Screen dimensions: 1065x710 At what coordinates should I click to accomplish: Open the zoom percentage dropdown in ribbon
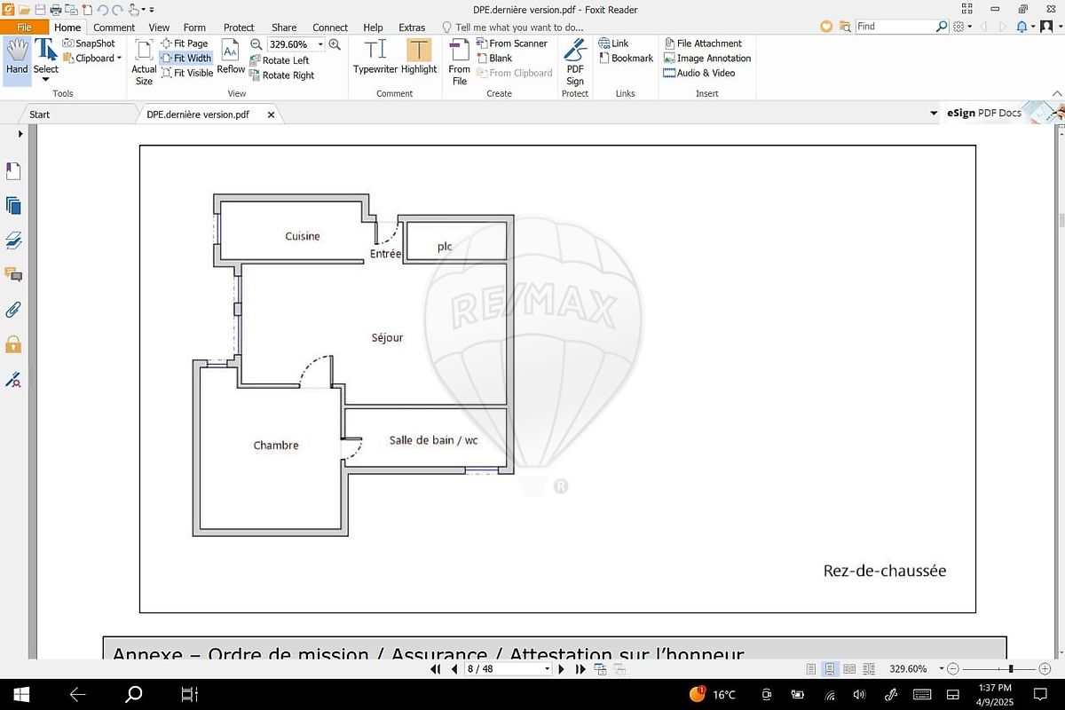pos(320,44)
